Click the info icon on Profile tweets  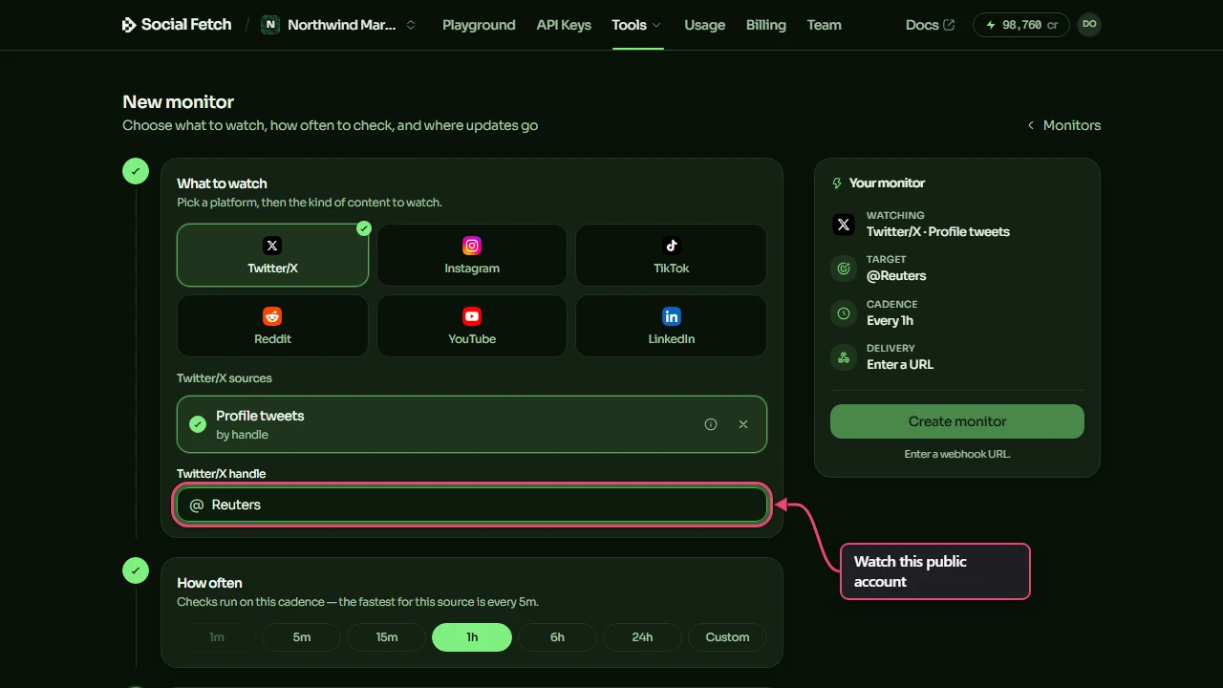711,424
